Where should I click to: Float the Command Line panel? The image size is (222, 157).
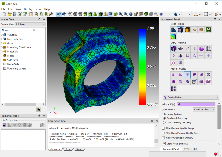(x=152, y=121)
